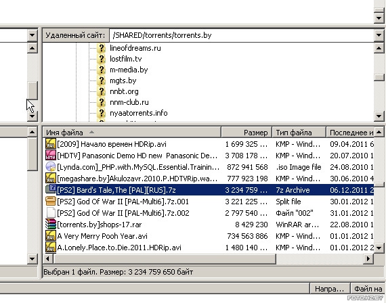386x303 pixels.
Task: Click size cell 872 941 568
Action: pos(247,167)
